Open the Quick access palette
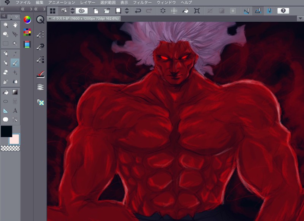304x221 pixels. pos(40,20)
